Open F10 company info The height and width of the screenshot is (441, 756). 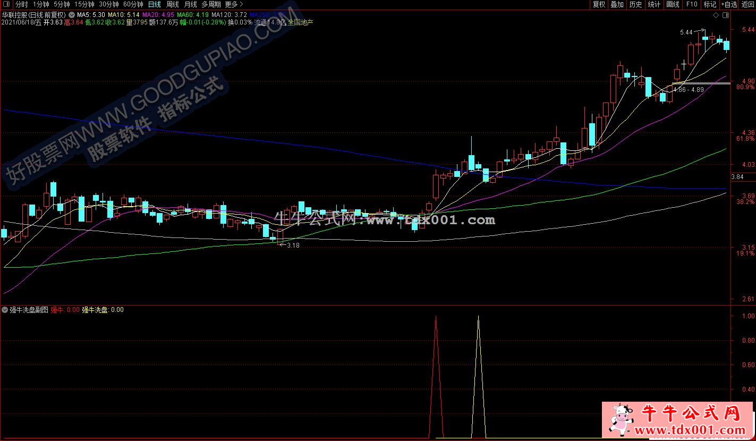click(691, 4)
